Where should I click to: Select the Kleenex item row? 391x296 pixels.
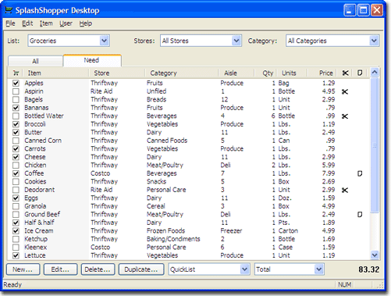[x=189, y=247]
